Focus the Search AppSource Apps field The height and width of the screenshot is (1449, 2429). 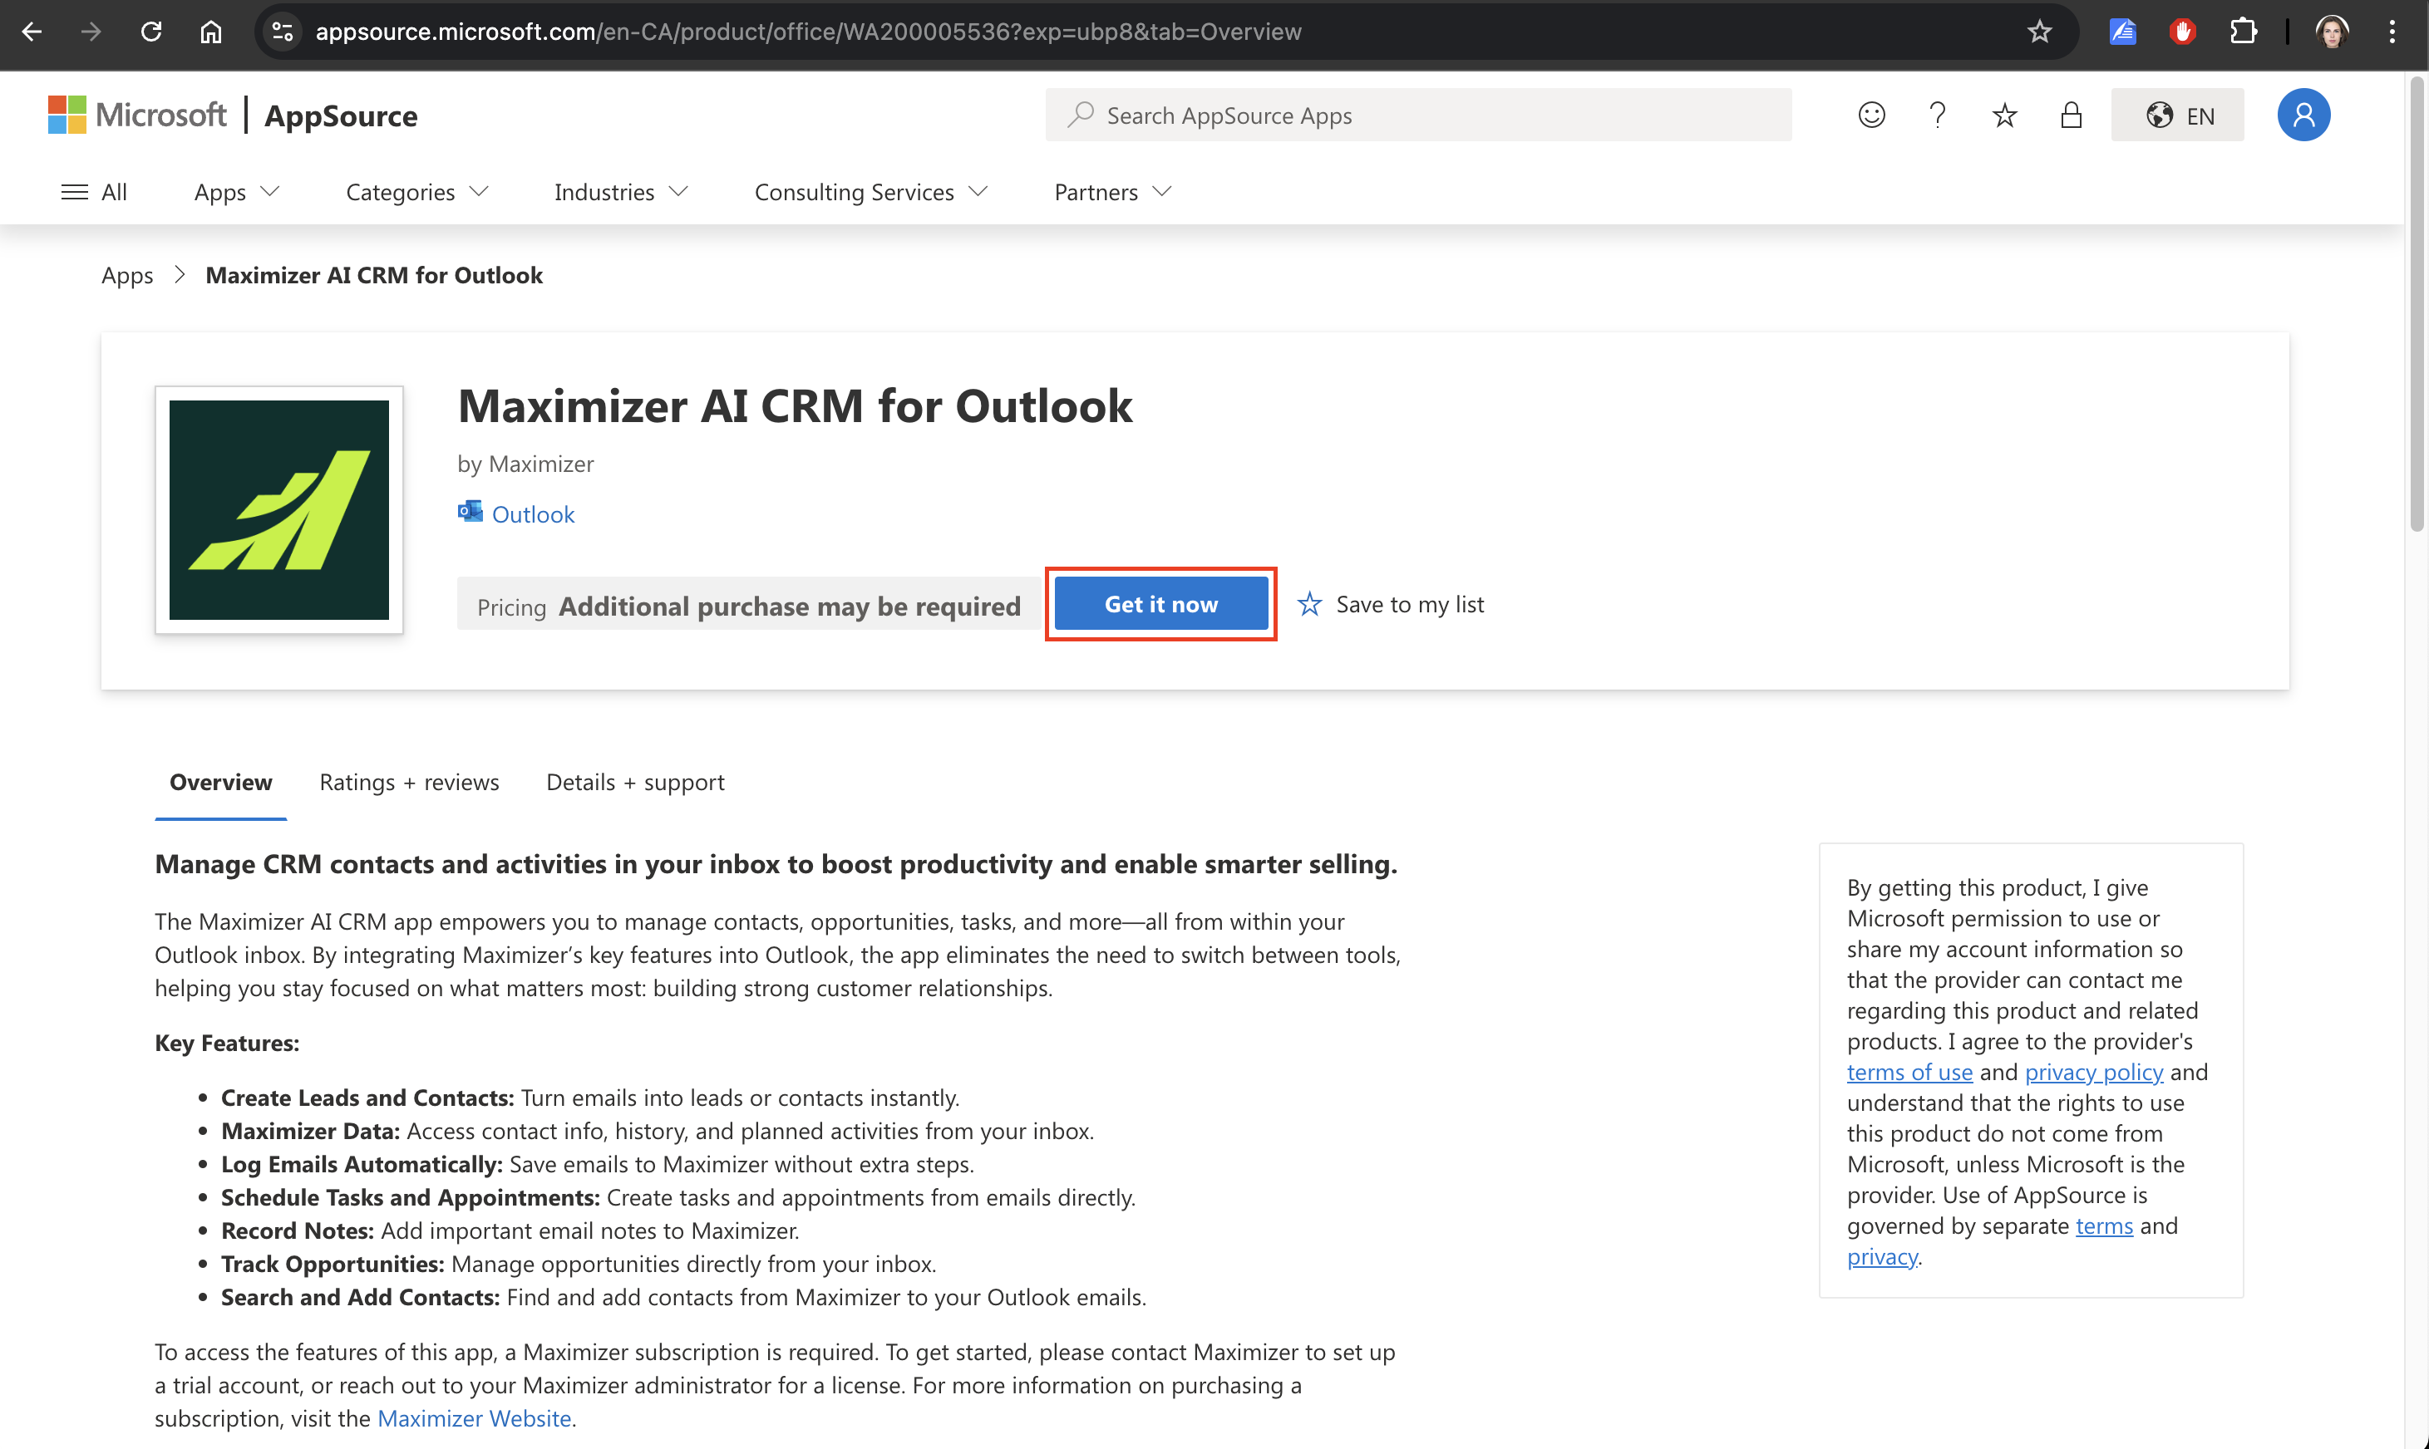tap(1417, 115)
